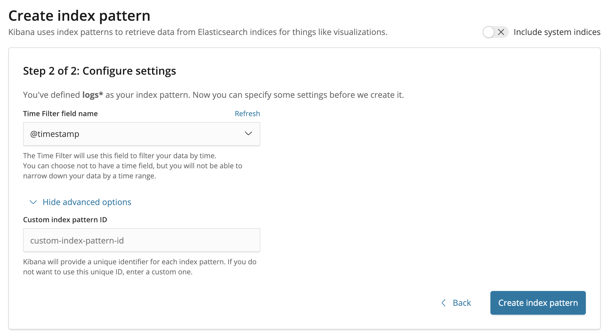Click the Refresh link
The width and height of the screenshot is (609, 336).
coord(247,113)
